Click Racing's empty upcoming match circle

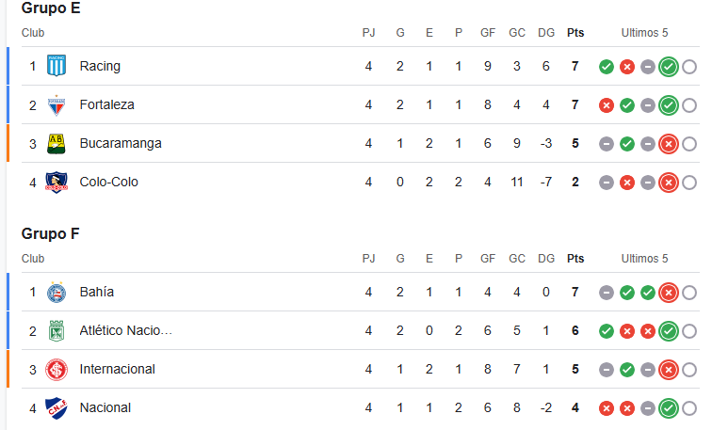(689, 67)
